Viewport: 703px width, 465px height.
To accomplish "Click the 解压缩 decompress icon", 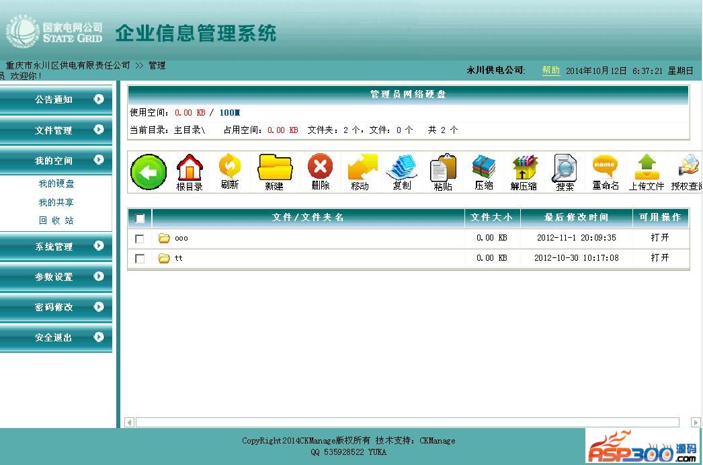I will click(524, 173).
